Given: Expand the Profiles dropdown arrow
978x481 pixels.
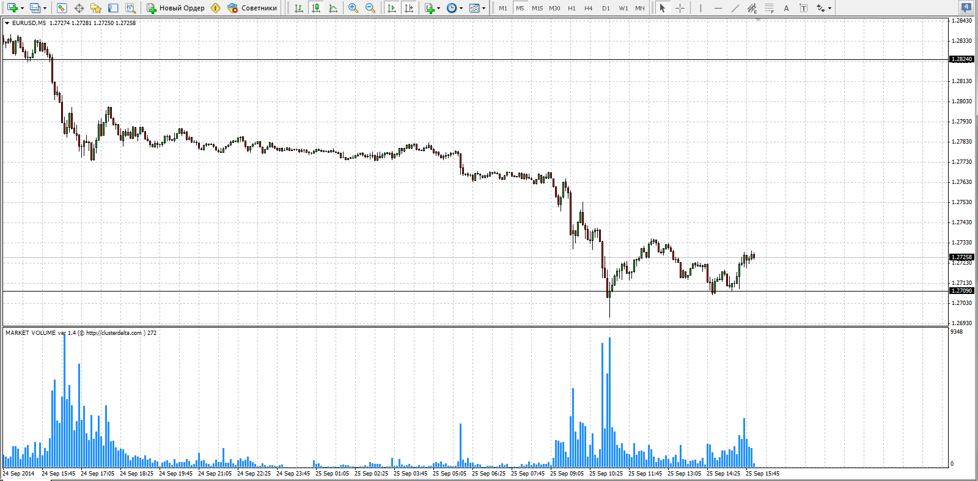Looking at the screenshot, I should pos(45,8).
